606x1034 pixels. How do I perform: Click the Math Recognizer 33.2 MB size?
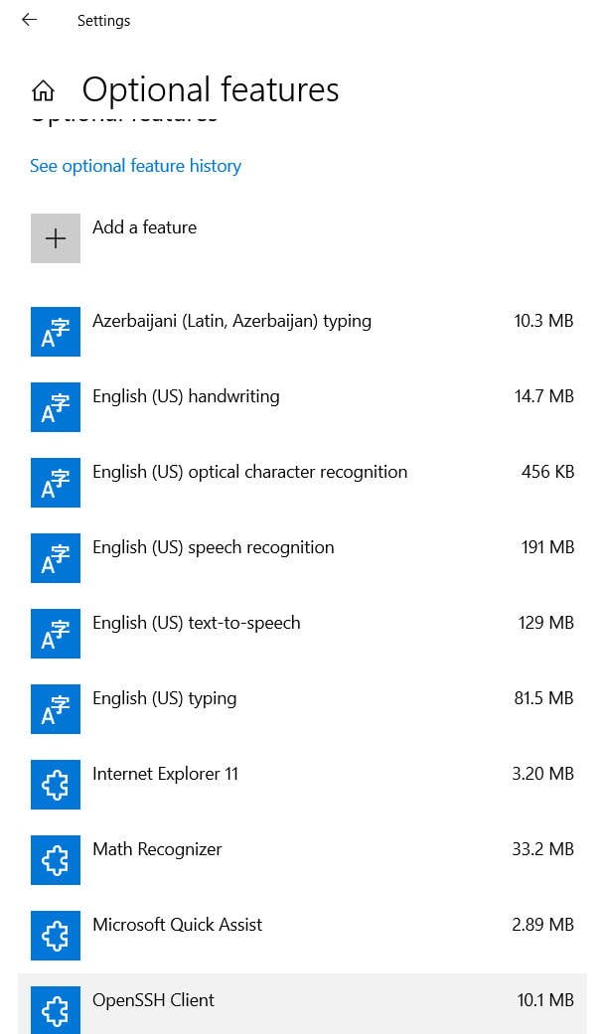click(542, 849)
